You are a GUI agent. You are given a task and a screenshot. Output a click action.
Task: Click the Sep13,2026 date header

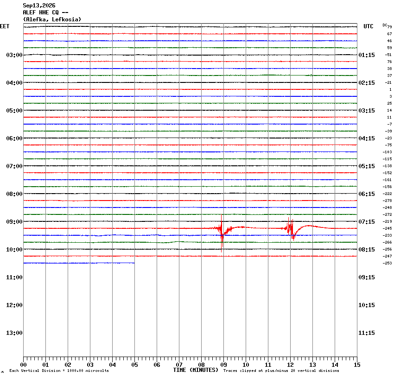click(x=39, y=6)
